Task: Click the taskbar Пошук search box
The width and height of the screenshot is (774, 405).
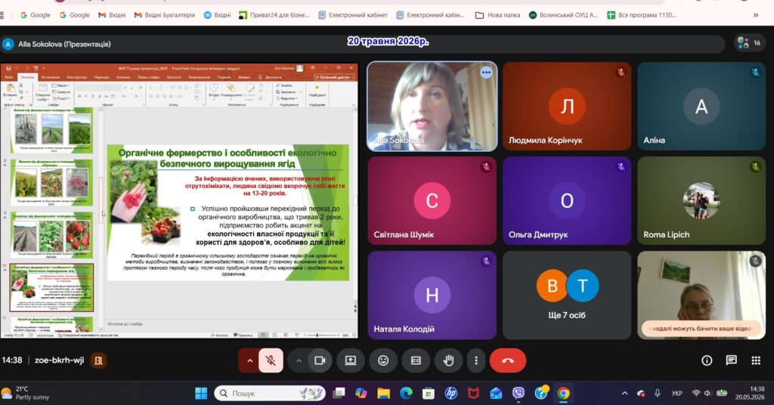Action: (x=270, y=393)
